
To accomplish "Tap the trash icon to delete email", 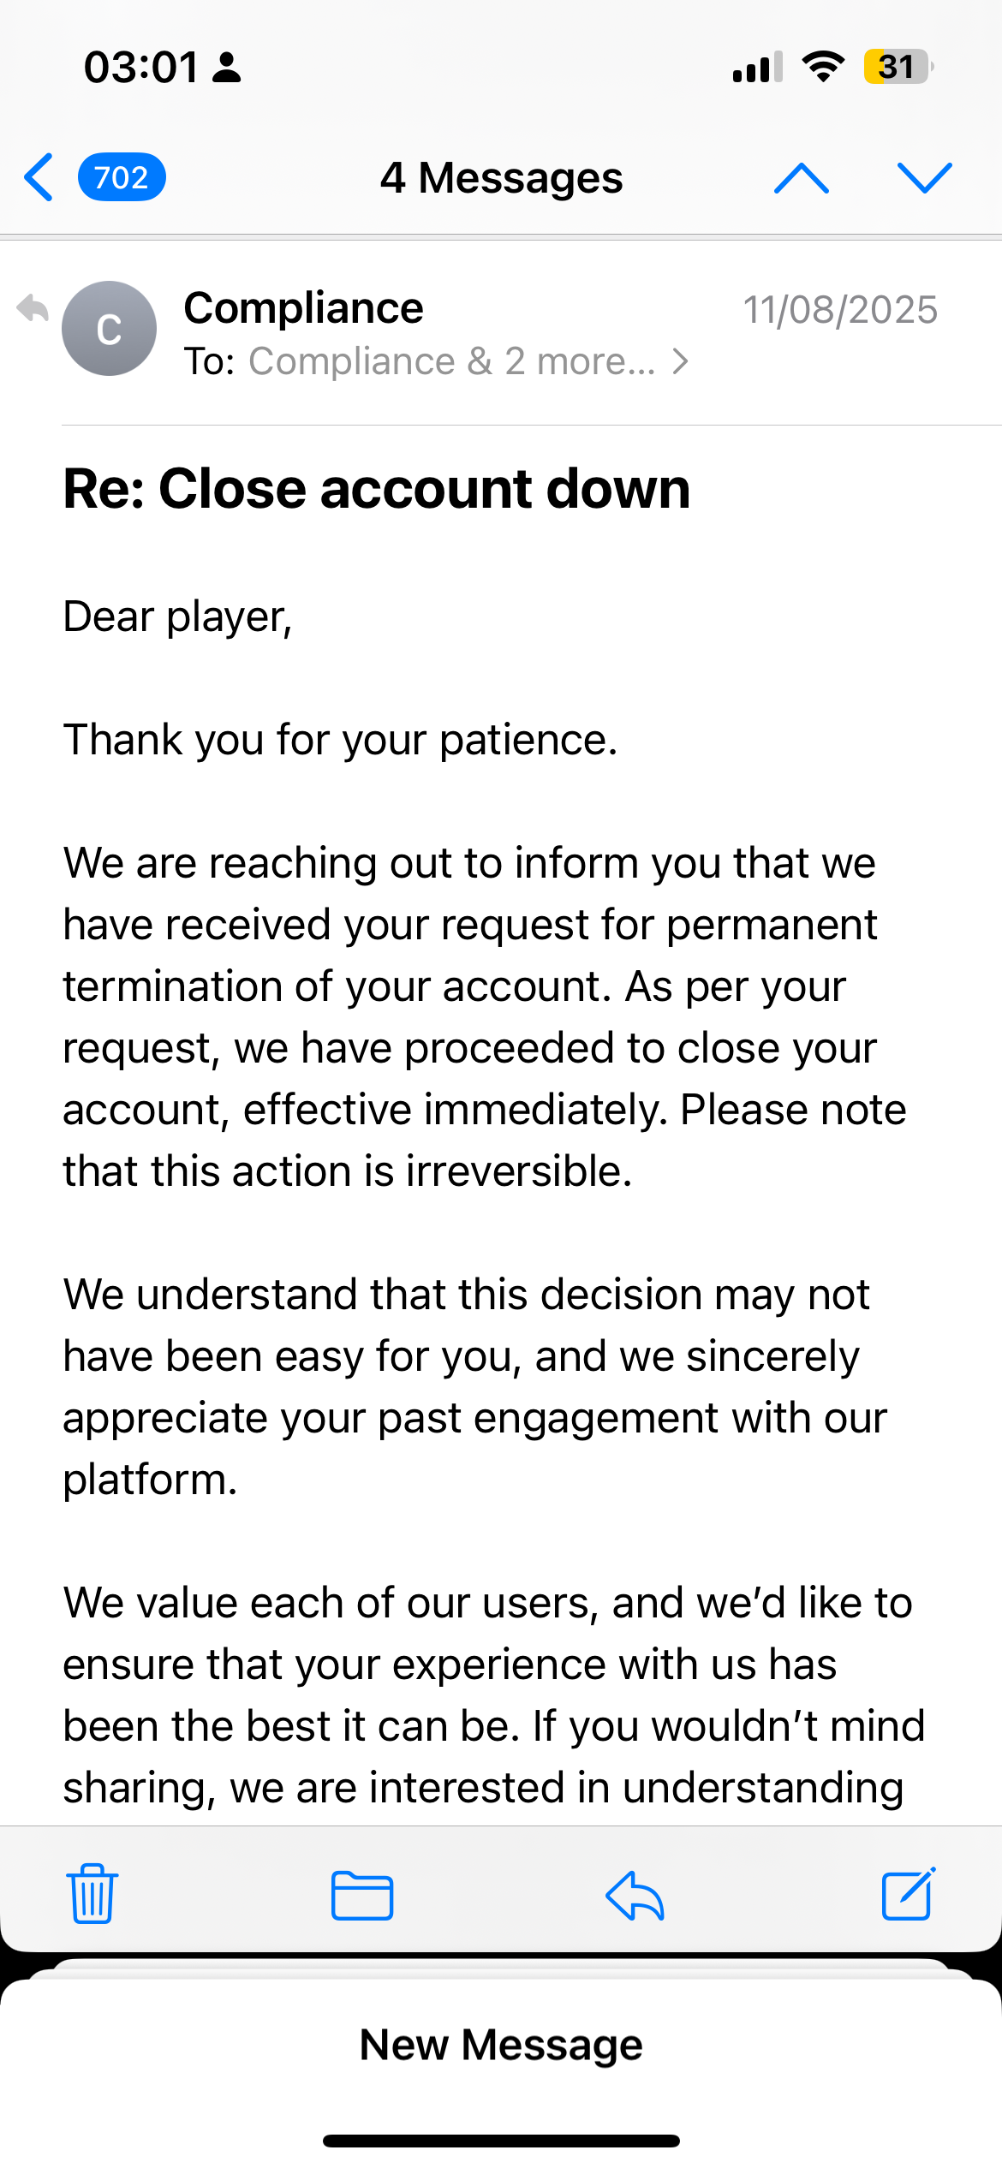I will pos(92,1894).
